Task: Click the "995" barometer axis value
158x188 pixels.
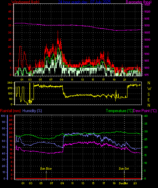Action: 147,47
